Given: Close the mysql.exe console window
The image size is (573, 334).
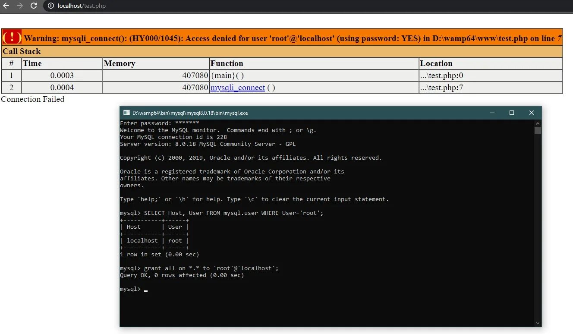Looking at the screenshot, I should 532,113.
